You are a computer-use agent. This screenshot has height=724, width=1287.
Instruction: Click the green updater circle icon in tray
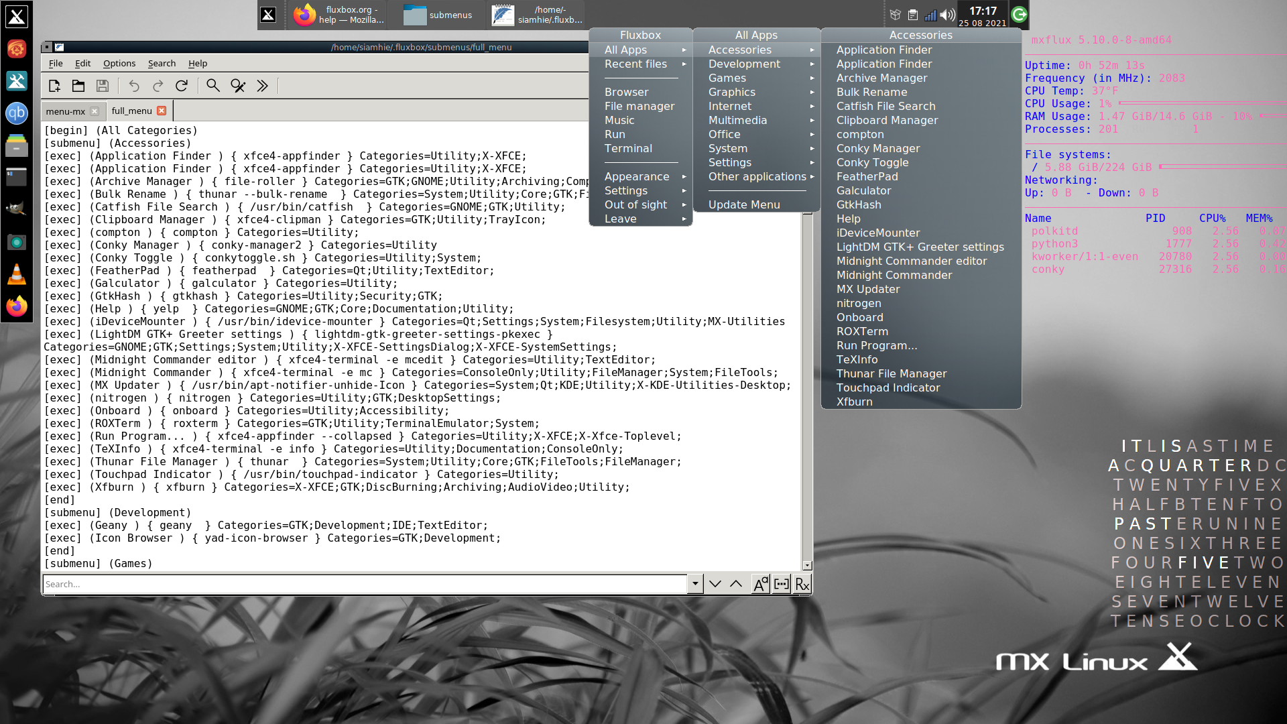coord(1019,14)
